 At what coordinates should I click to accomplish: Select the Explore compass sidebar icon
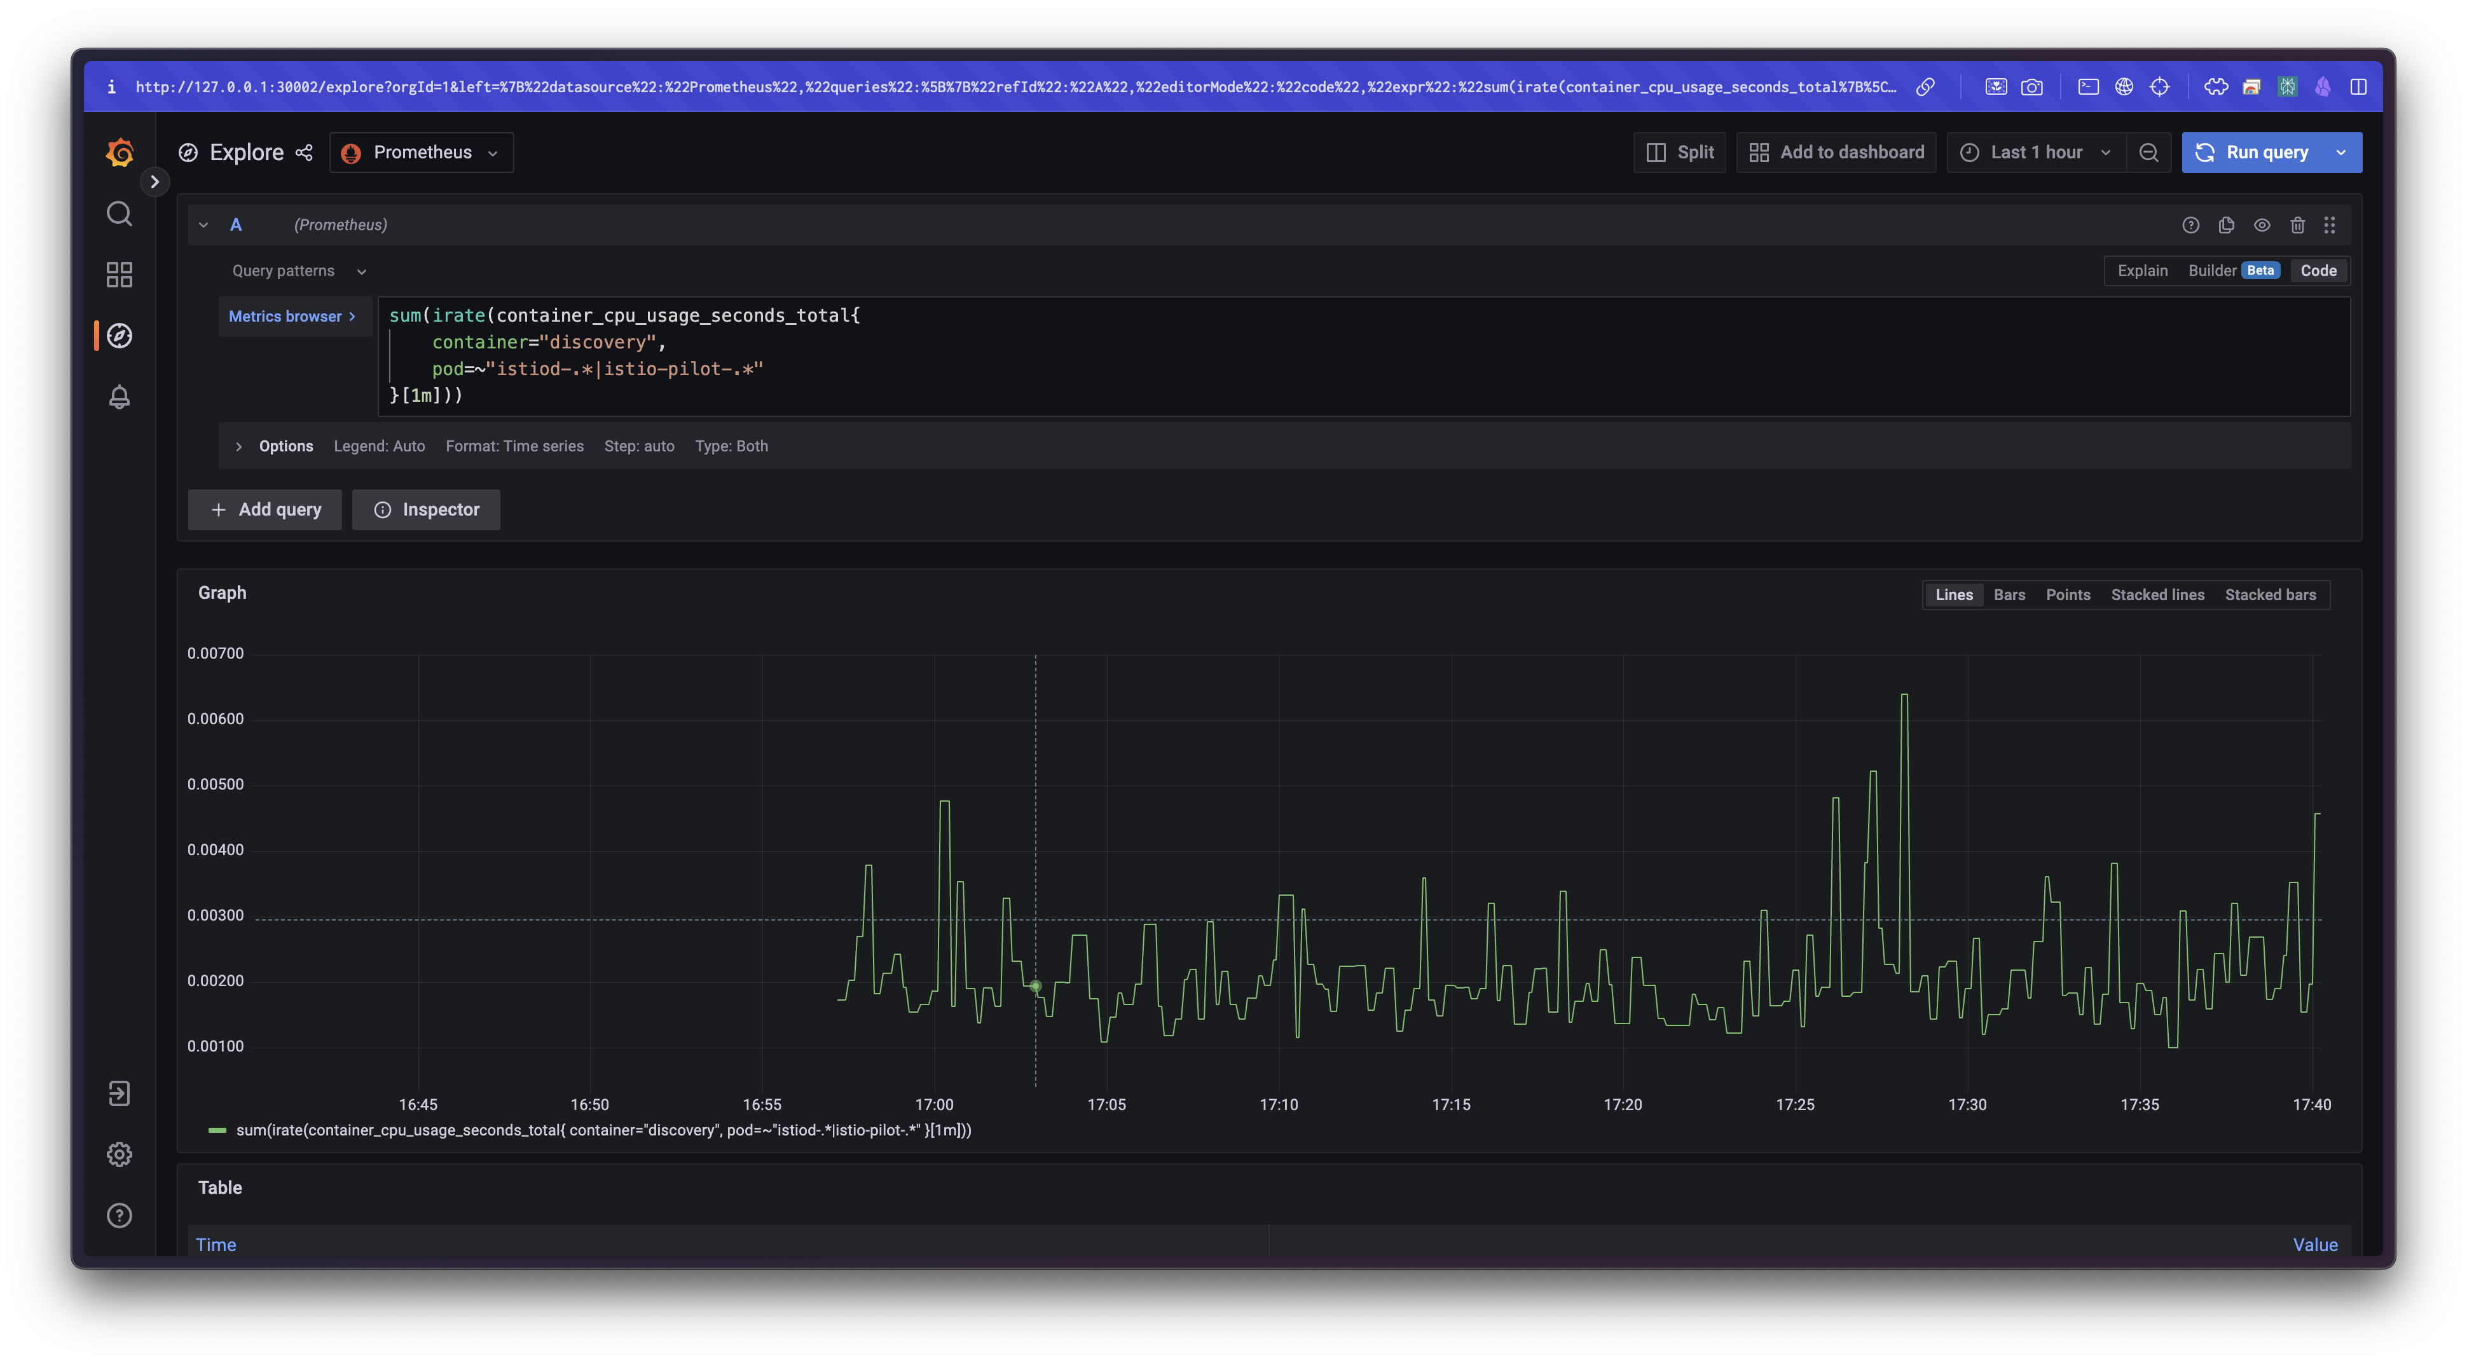coord(119,335)
